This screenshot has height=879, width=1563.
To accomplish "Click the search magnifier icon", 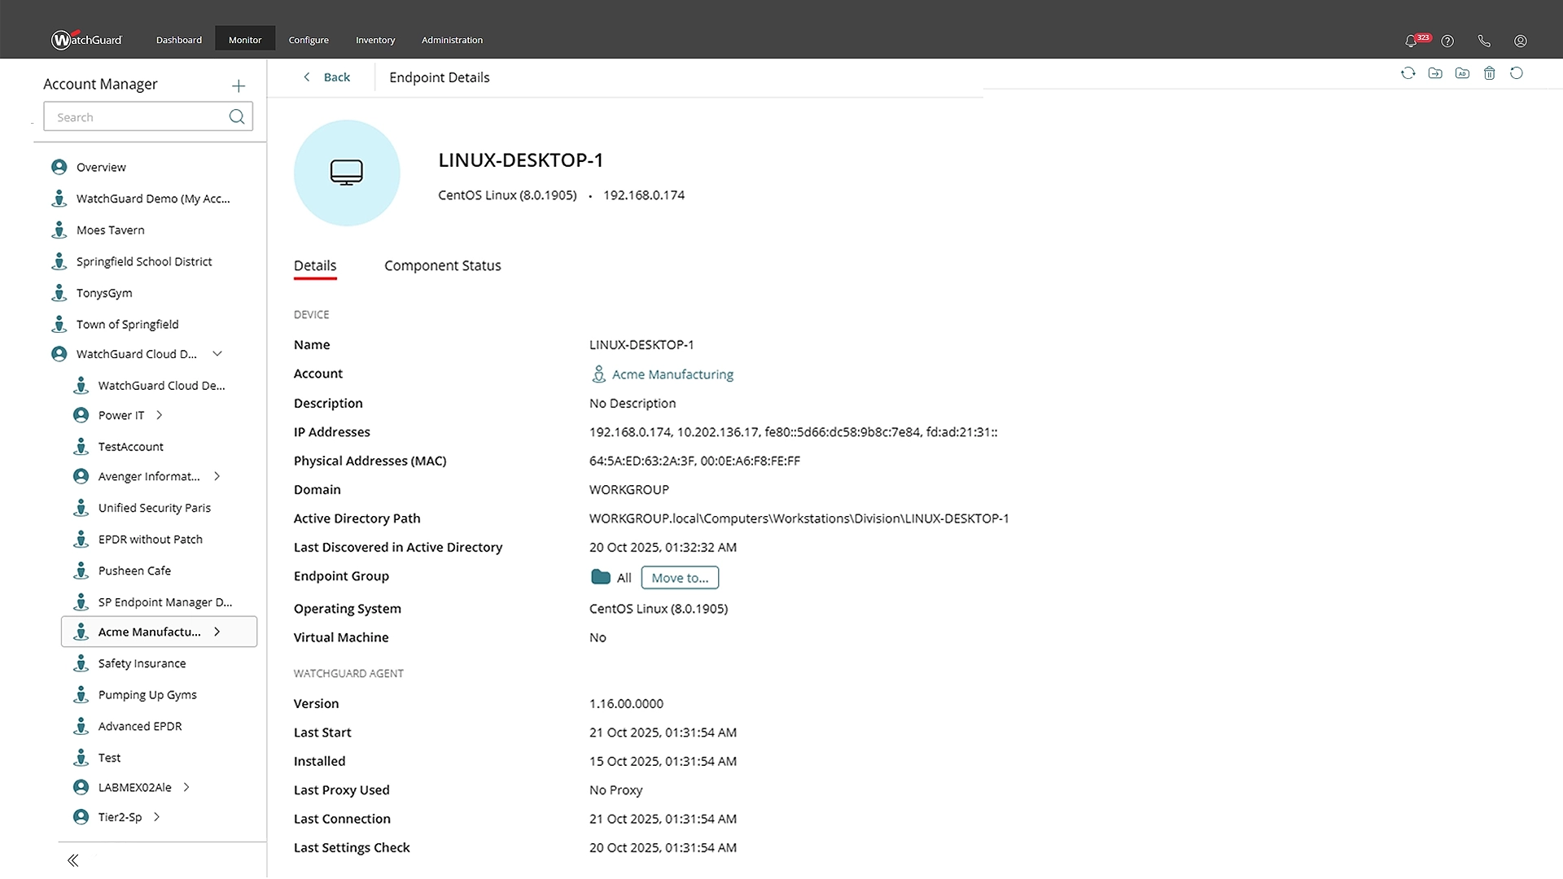I will (x=237, y=117).
